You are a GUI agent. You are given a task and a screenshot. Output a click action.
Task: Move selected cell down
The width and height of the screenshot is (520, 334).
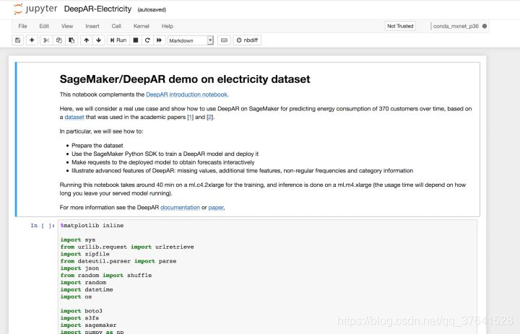tap(98, 40)
